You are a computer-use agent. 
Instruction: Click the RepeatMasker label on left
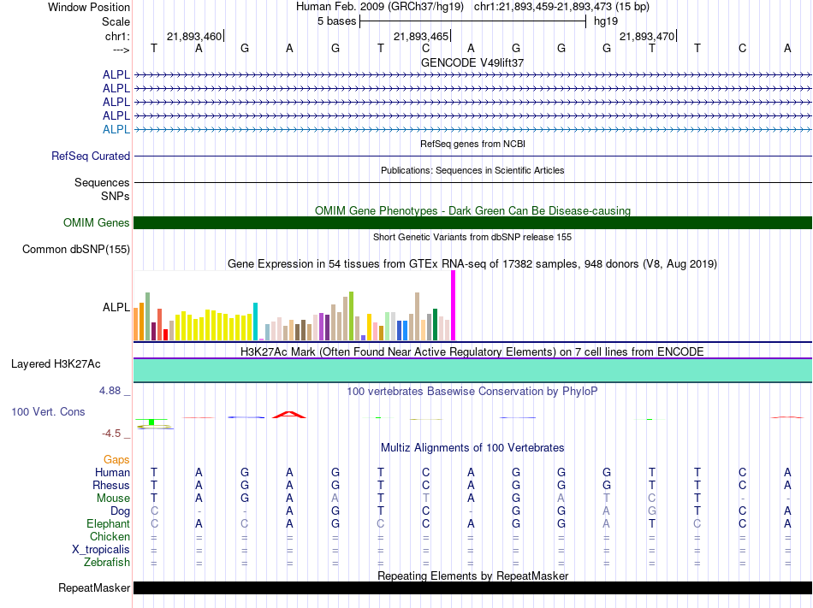click(94, 588)
